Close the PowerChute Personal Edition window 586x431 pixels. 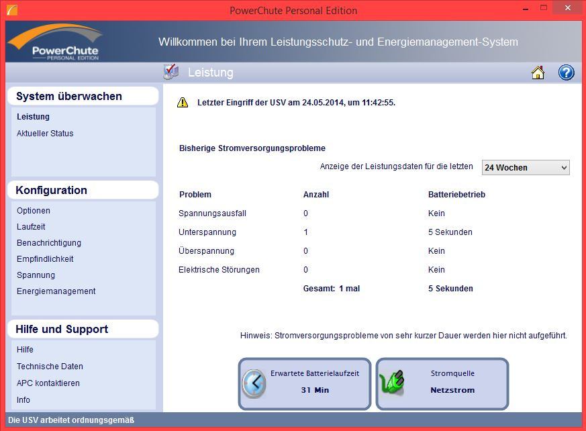pos(568,8)
